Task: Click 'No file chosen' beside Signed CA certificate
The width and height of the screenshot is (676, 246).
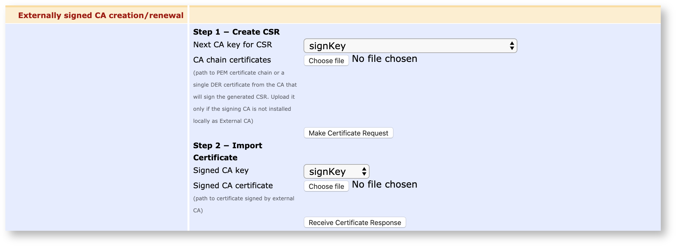Action: pos(384,185)
